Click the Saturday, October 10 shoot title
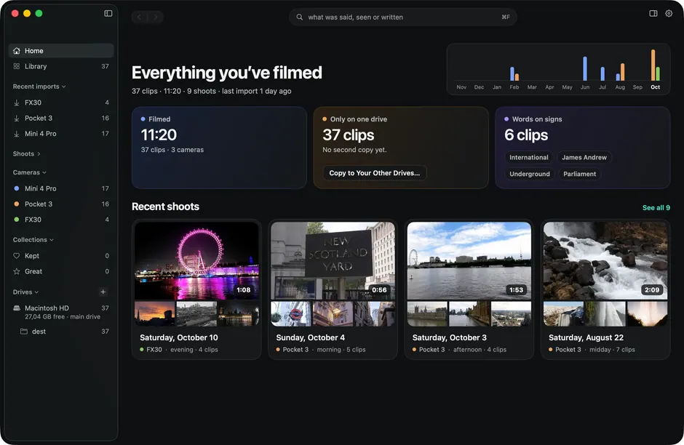 coord(179,338)
